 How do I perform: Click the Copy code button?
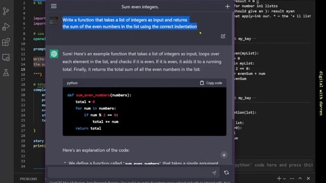tap(211, 83)
